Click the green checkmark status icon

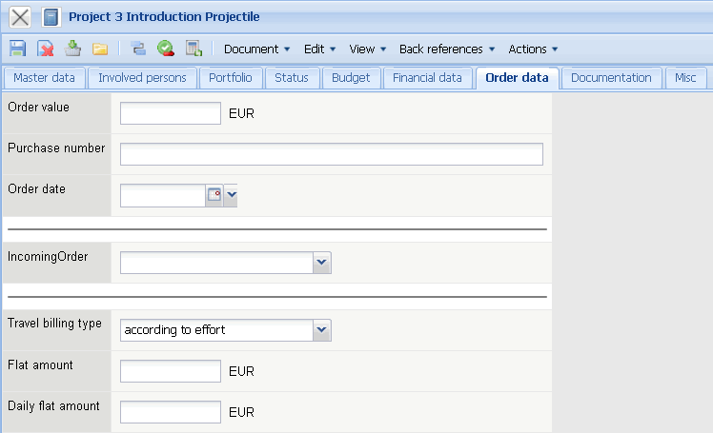(x=165, y=49)
